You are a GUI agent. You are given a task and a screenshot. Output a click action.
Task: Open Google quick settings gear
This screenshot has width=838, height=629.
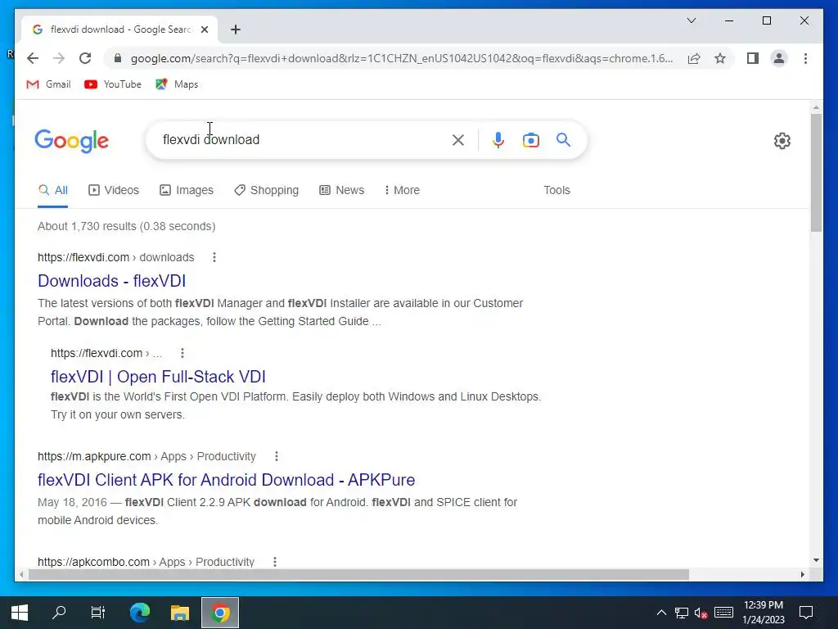782,141
